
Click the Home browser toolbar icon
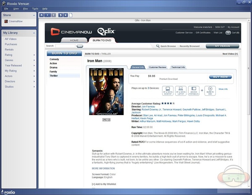(42, 15)
